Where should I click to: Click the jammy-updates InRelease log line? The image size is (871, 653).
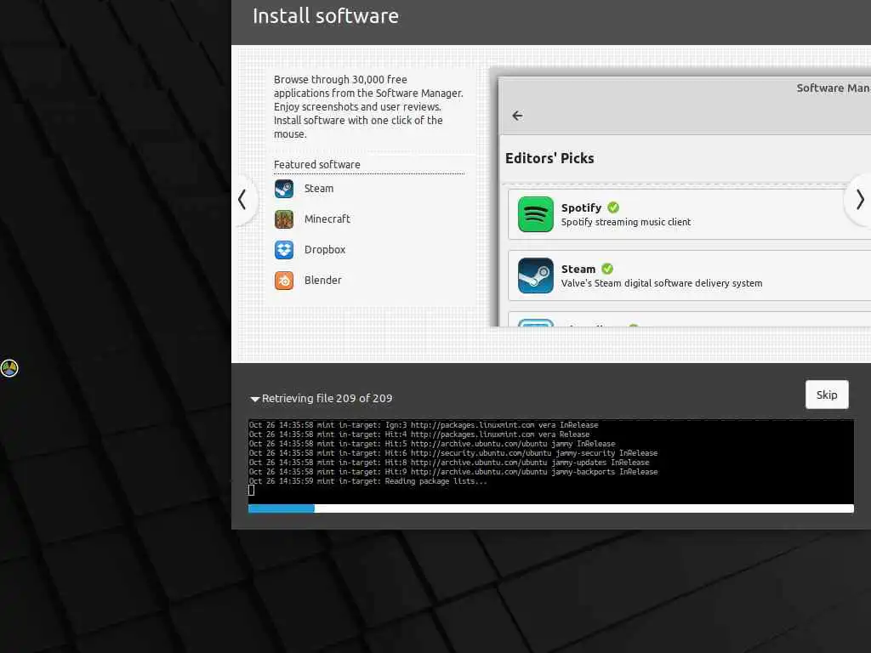click(x=449, y=463)
